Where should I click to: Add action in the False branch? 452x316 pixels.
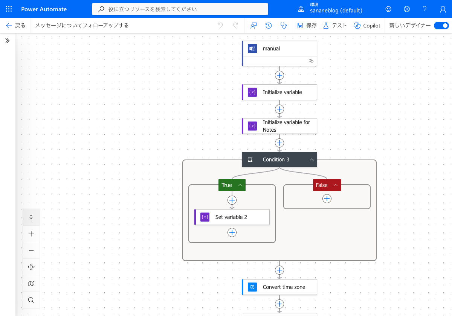(327, 199)
